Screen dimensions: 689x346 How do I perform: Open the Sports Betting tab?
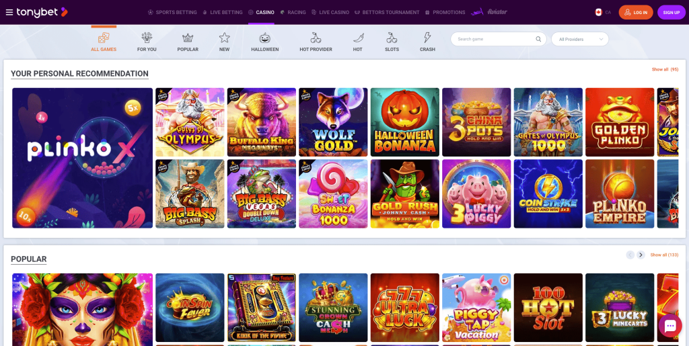point(172,12)
